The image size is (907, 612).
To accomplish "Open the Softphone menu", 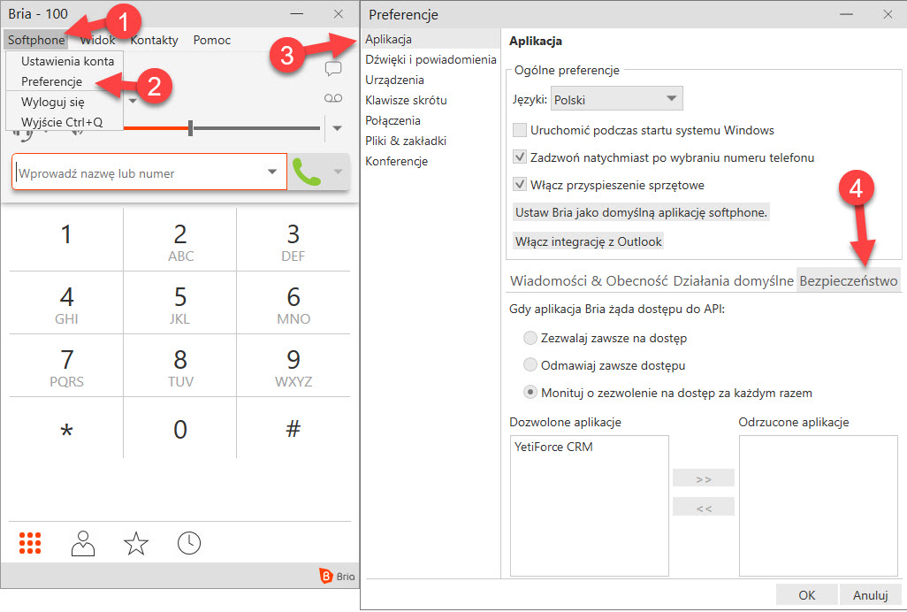I will 36,40.
